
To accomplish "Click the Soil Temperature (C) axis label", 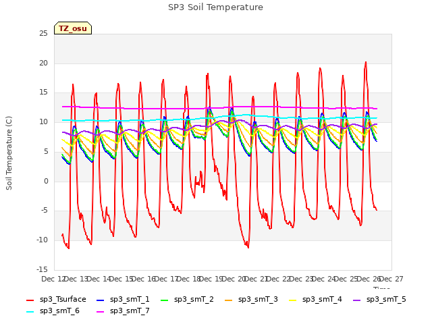I will coord(9,153).
